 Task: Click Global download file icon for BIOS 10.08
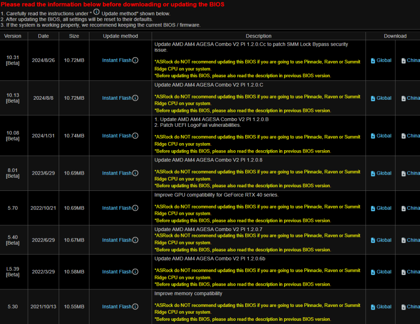click(373, 136)
